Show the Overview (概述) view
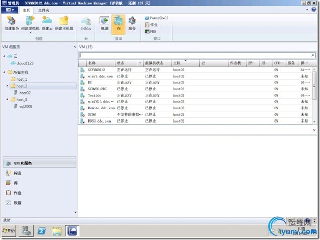The height and width of the screenshot is (240, 320). pos(104,24)
